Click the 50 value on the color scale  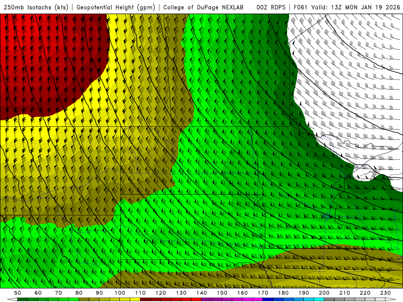(18, 293)
